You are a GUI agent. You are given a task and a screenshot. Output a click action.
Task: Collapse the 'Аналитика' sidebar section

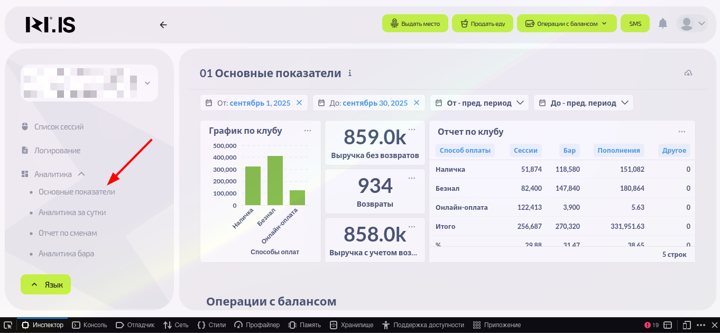click(81, 174)
